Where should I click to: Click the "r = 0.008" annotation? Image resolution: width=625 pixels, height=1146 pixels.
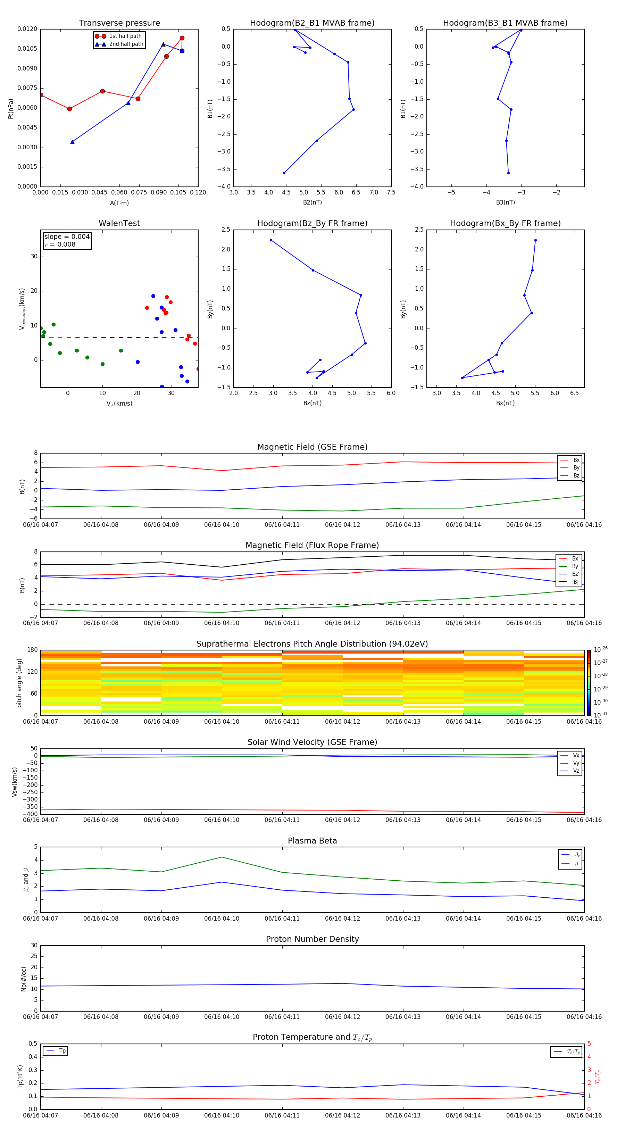(x=60, y=244)
